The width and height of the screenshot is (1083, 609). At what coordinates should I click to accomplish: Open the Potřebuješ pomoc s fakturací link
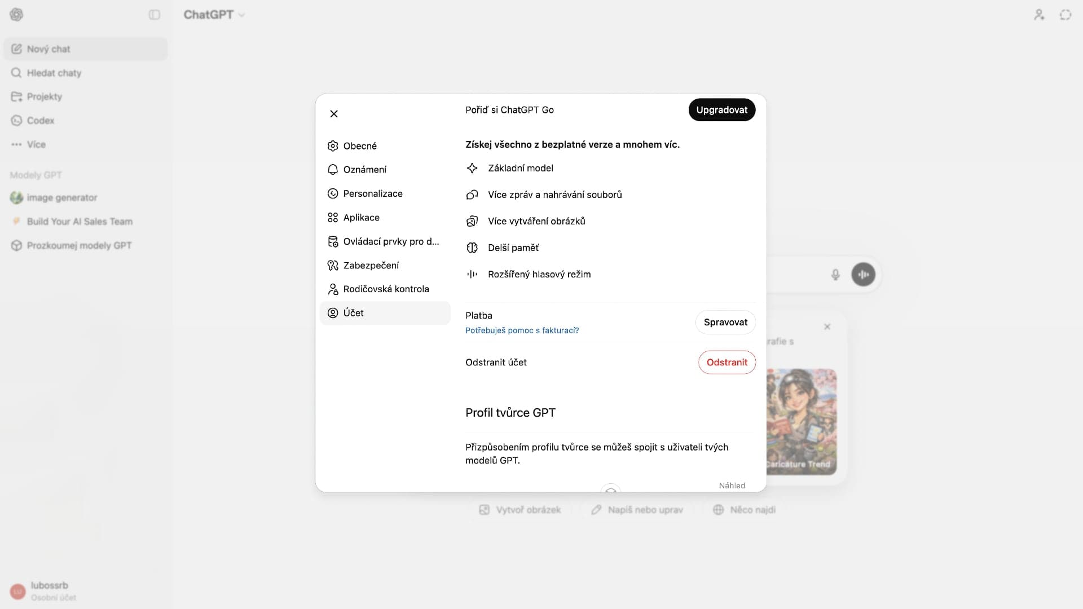coord(522,330)
